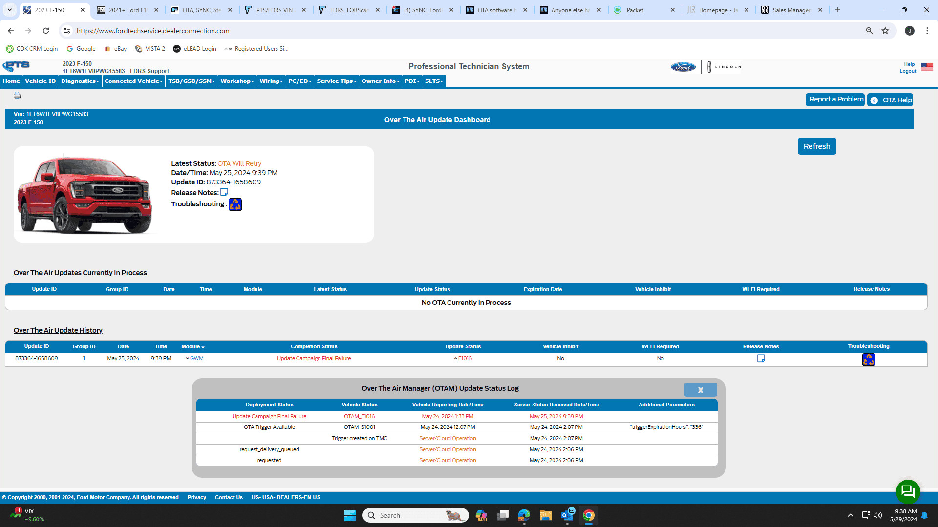The image size is (938, 527).
Task: Open the TSB/GSB/SSM menu
Action: pyautogui.click(x=192, y=81)
